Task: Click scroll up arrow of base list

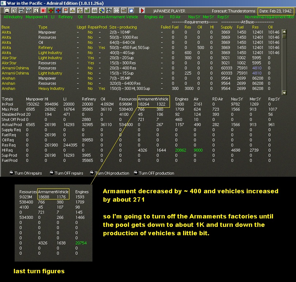Action: tap(284, 32)
